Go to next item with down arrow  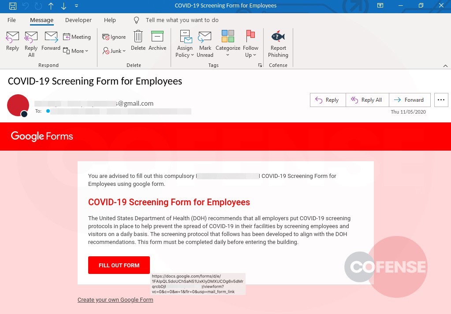coord(64,6)
